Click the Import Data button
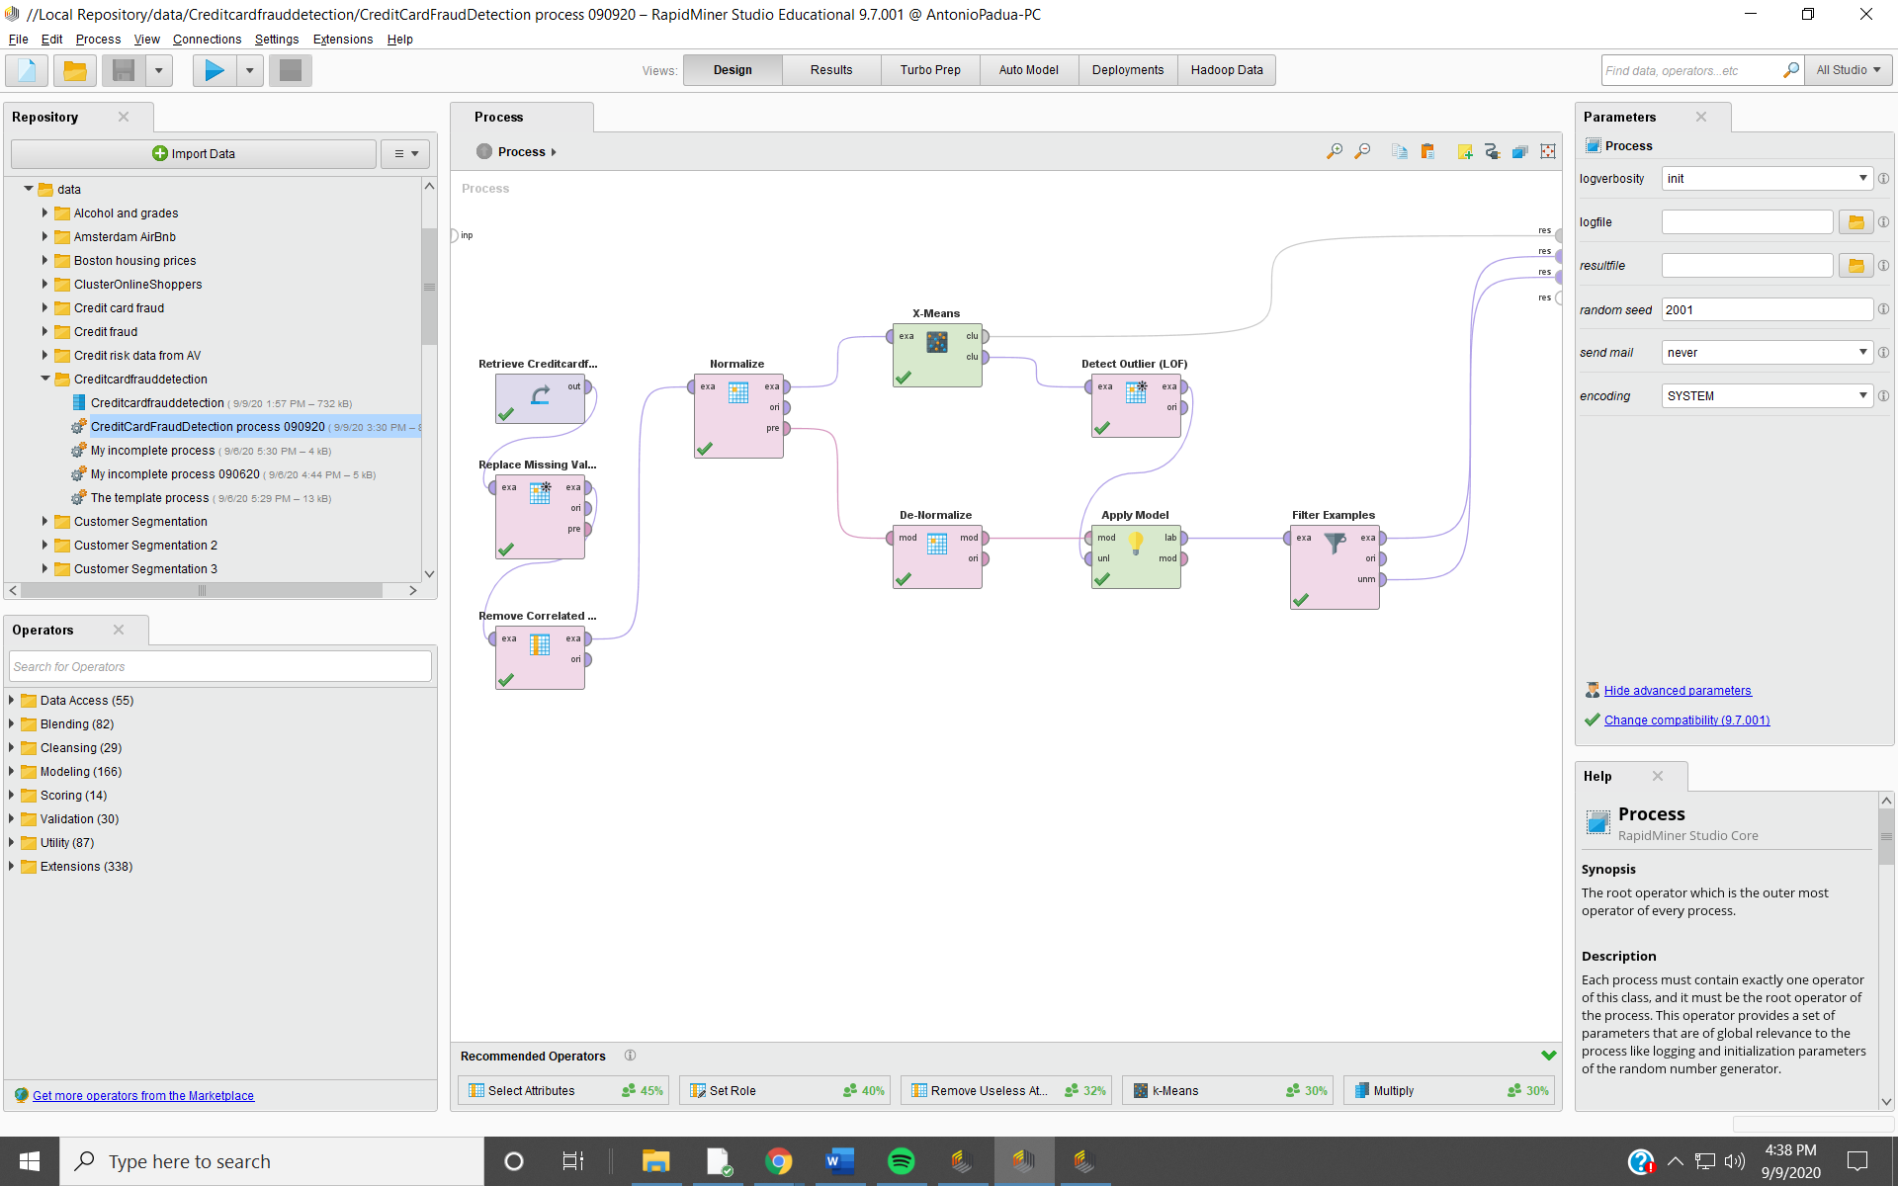The width and height of the screenshot is (1898, 1186). coord(194,153)
